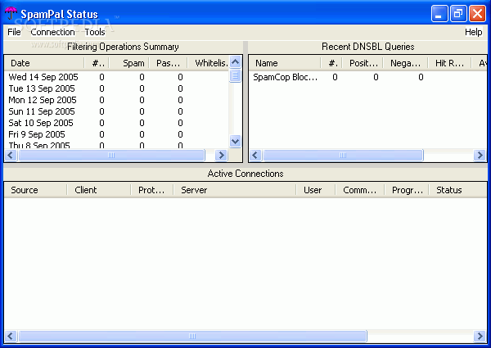491x348 pixels.
Task: Click the Prot... column header
Action: tap(152, 190)
